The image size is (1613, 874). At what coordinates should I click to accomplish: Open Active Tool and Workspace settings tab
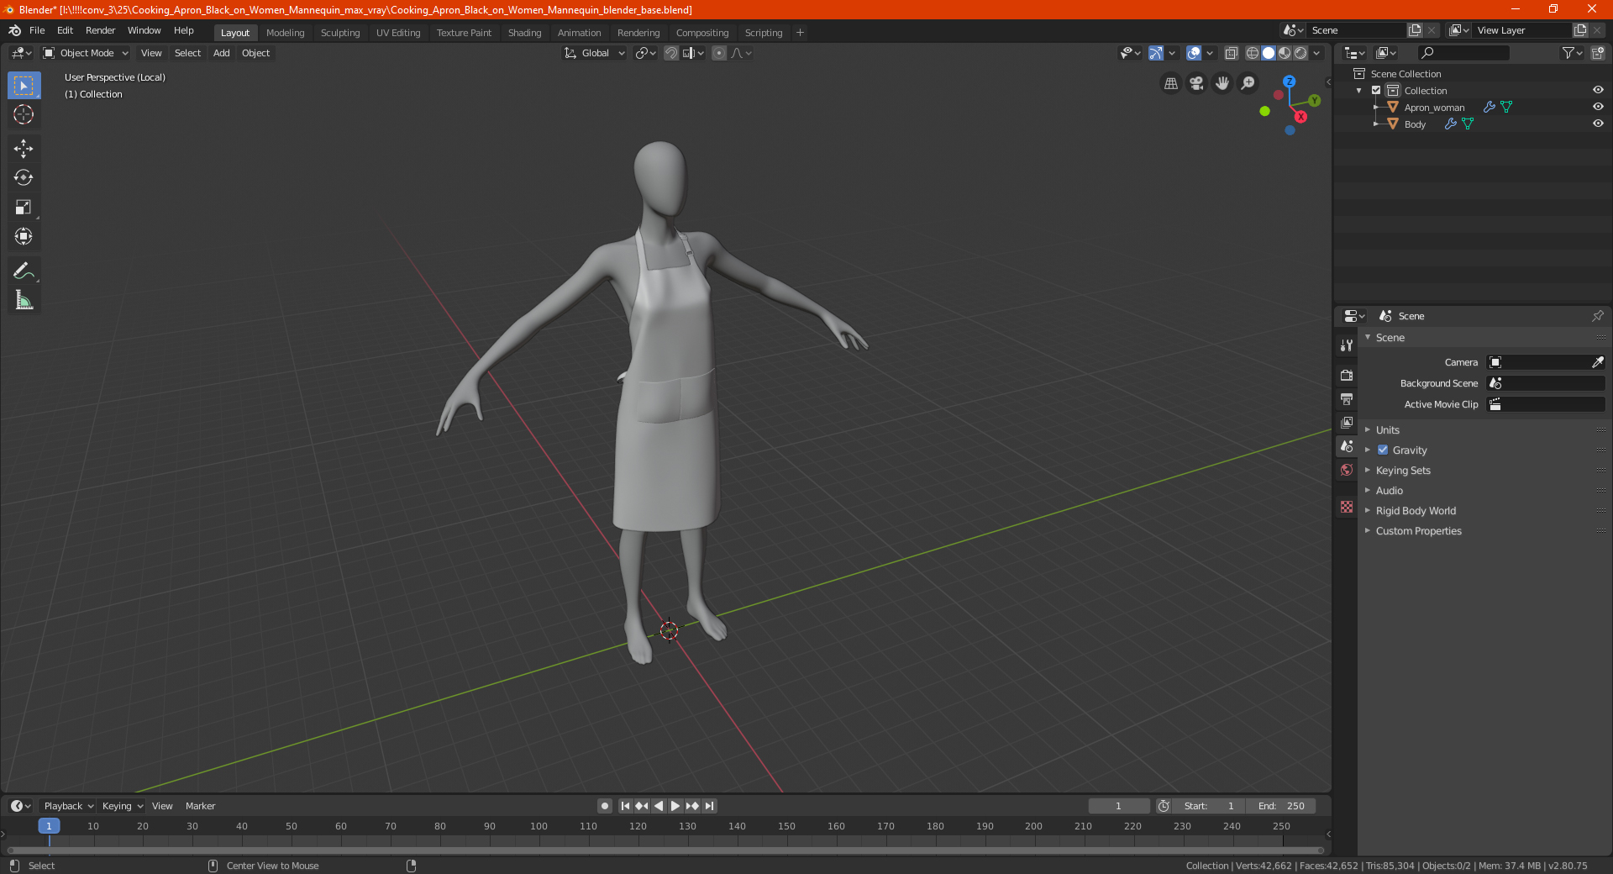(1347, 345)
